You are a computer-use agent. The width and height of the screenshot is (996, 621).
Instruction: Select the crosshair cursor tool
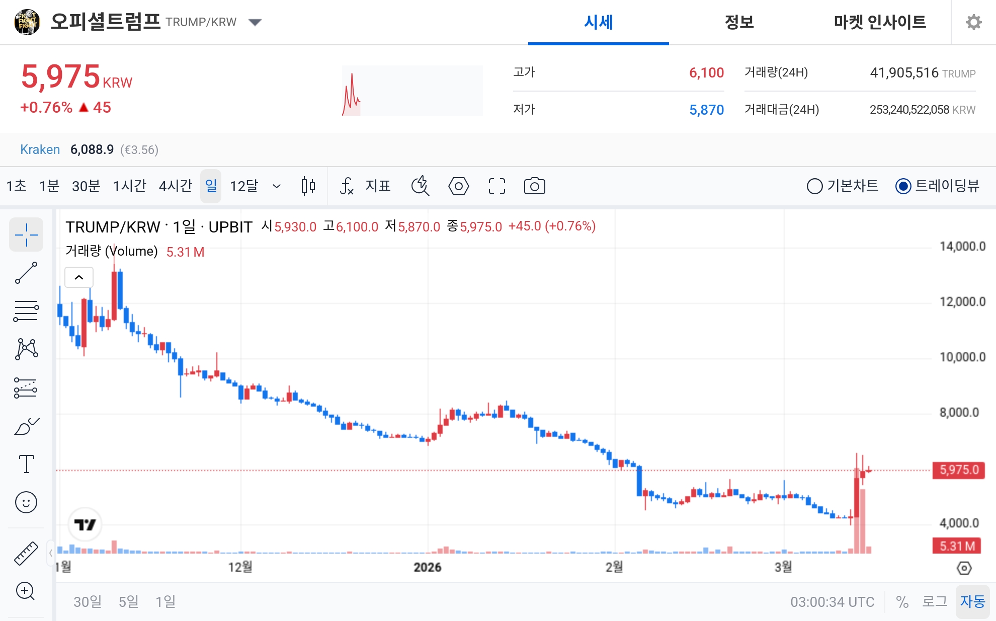click(x=26, y=235)
